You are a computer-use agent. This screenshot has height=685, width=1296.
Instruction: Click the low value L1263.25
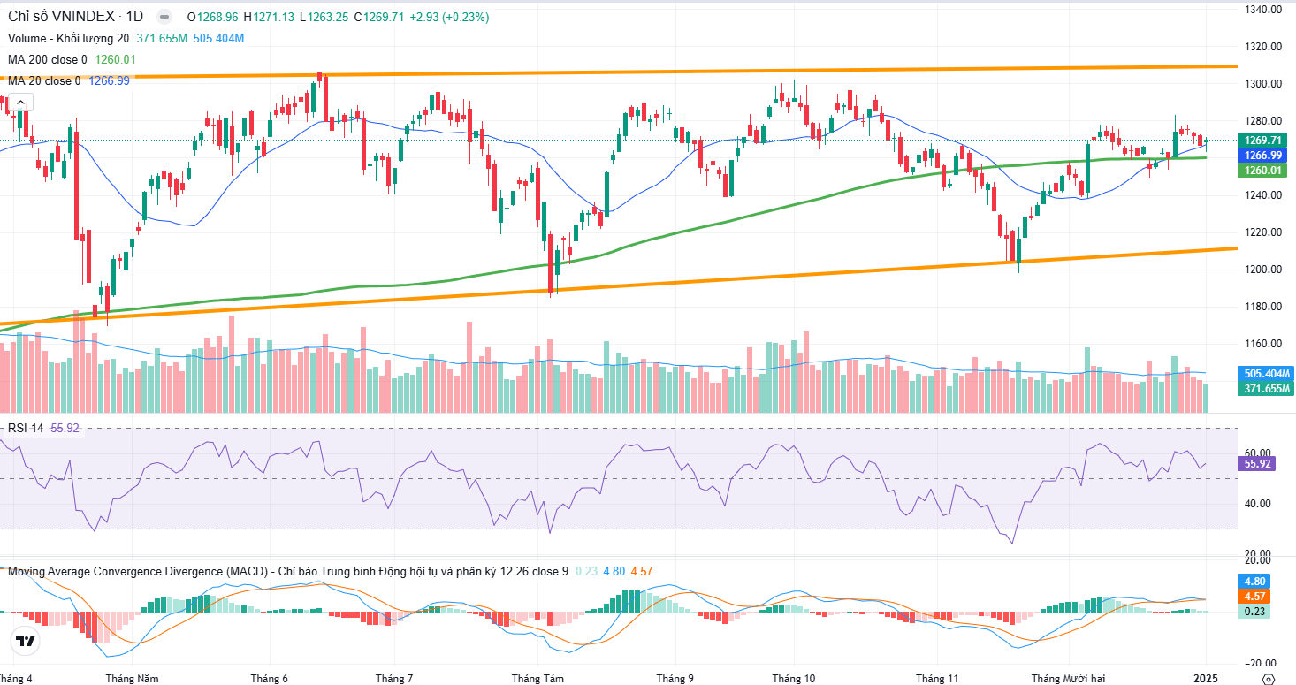tap(324, 17)
